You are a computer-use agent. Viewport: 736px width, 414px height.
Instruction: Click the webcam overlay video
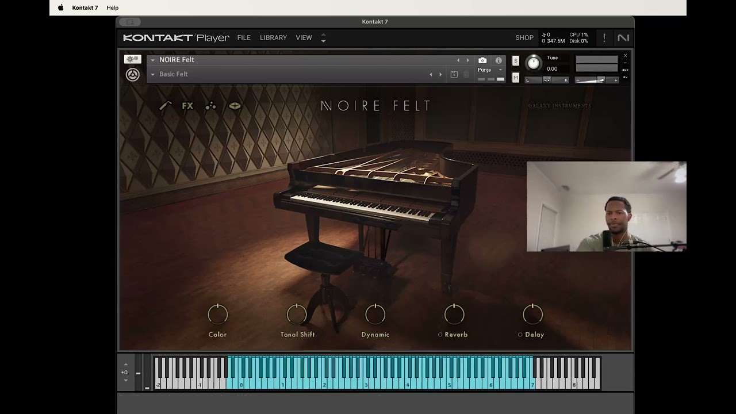click(x=607, y=207)
